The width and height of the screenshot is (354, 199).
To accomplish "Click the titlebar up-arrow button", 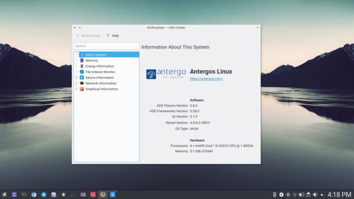I will (258, 27).
